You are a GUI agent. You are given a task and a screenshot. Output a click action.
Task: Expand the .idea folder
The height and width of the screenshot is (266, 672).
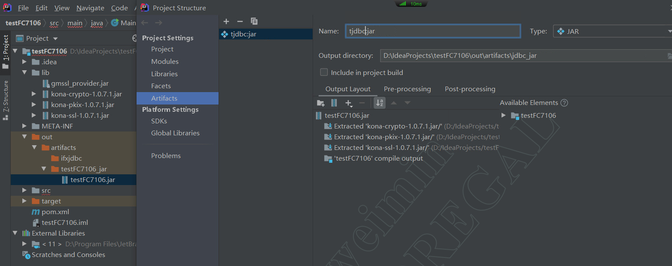pos(25,62)
